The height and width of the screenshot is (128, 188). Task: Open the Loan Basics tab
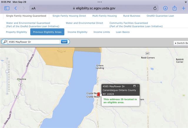coord(122,32)
